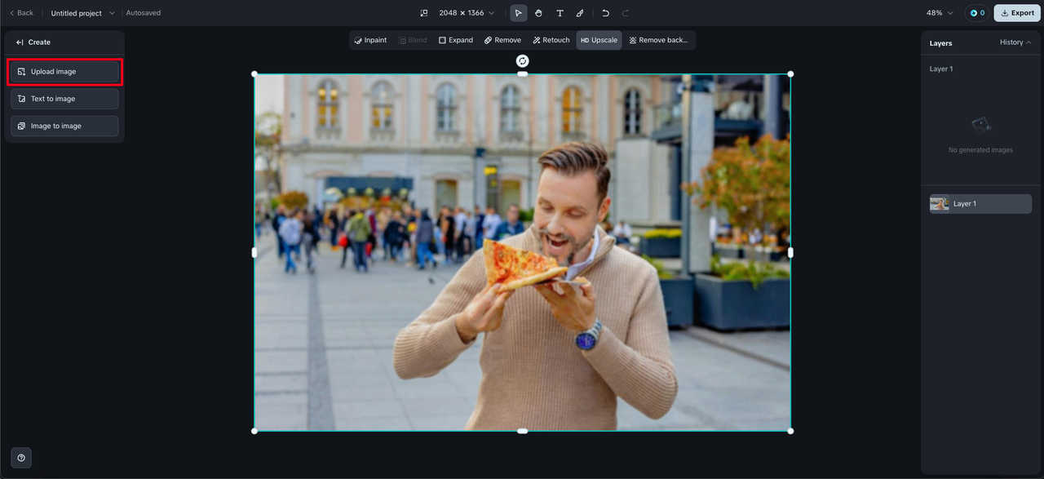Open the Untitled project name dropdown

83,13
